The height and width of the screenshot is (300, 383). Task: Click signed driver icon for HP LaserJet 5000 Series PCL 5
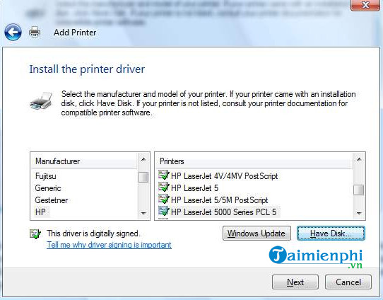[164, 212]
